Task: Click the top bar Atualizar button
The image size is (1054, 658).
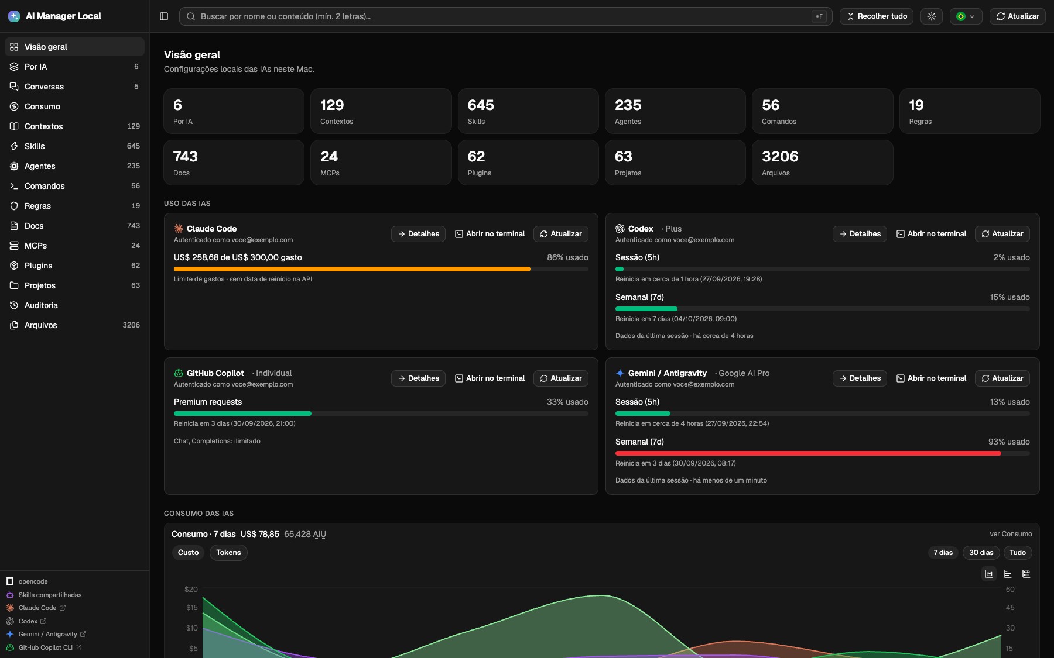Action: [1018, 16]
